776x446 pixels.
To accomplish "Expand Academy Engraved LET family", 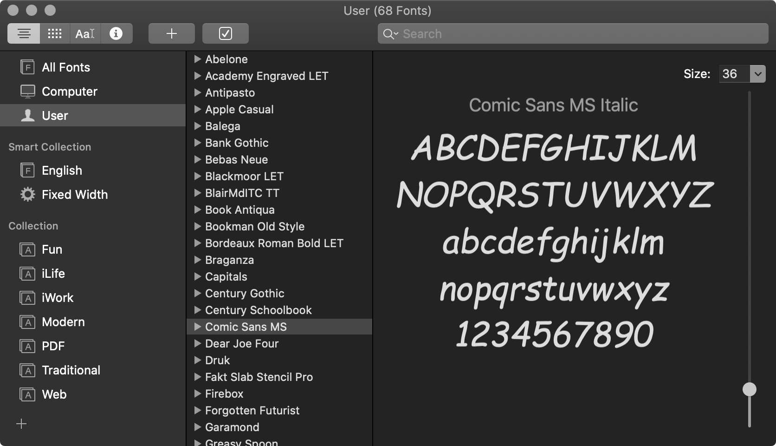I will (x=198, y=76).
